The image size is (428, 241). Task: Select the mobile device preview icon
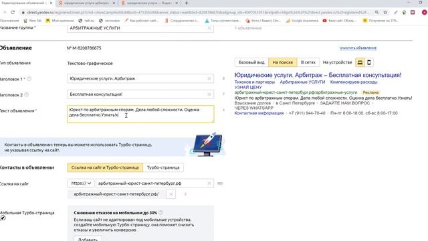coord(368,62)
